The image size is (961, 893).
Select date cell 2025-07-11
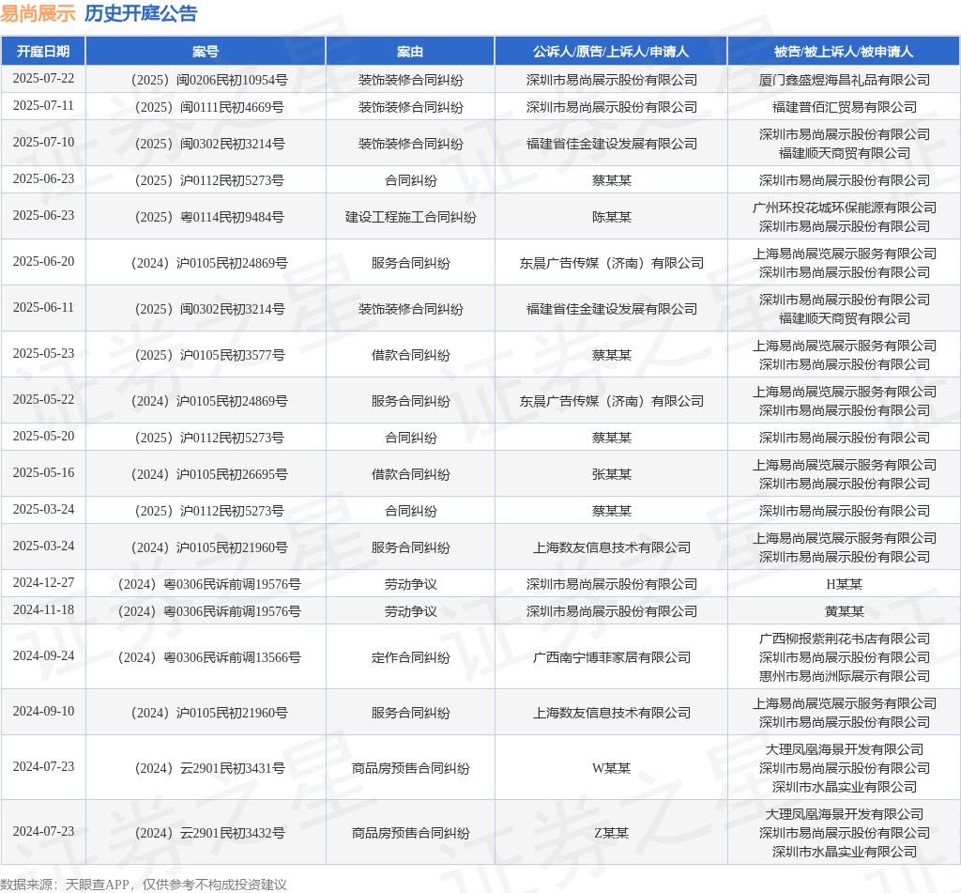pyautogui.click(x=43, y=105)
